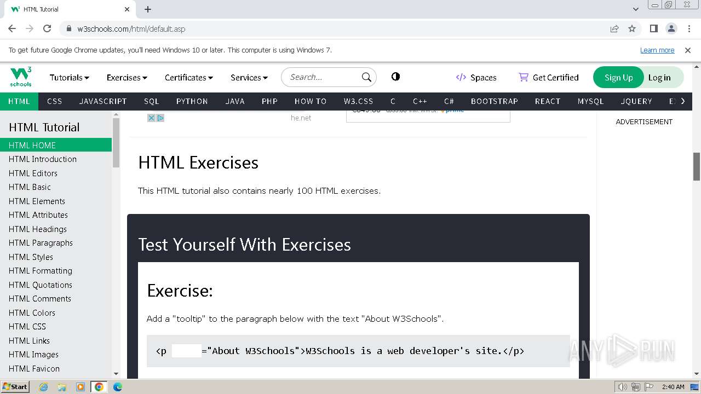Screen dimensions: 701x394
Task: Select the HTML topic tab
Action: [x=19, y=101]
